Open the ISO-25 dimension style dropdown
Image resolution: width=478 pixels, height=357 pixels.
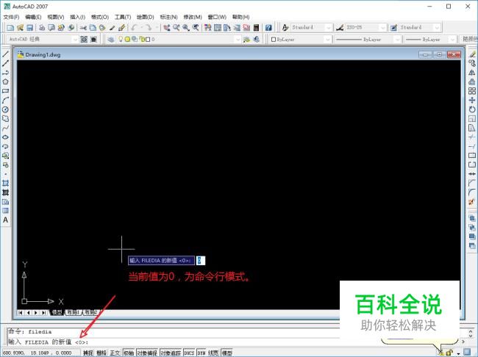pyautogui.click(x=383, y=28)
